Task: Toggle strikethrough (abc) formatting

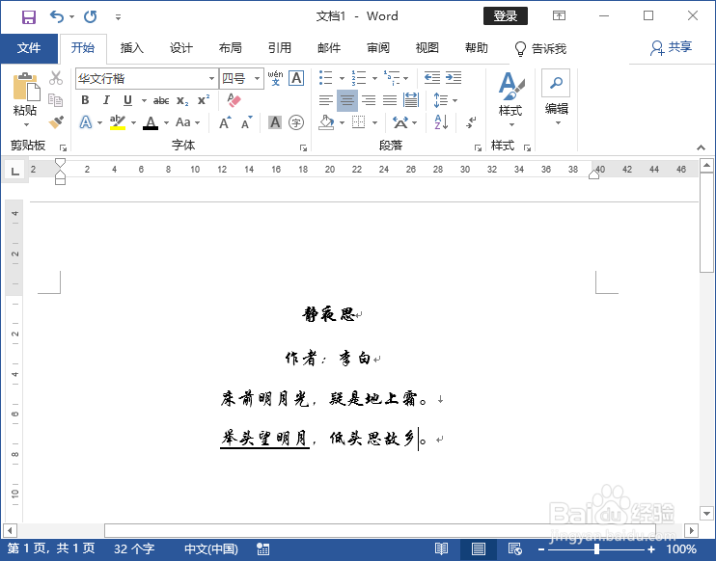Action: click(x=161, y=100)
